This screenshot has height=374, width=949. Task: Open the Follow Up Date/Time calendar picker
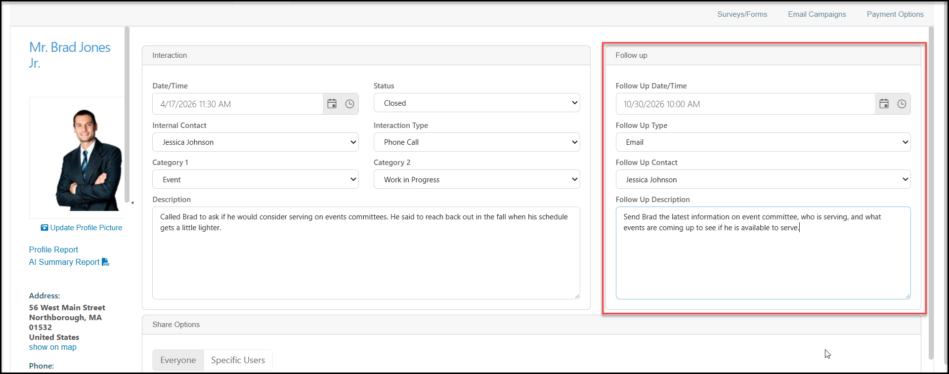pos(884,104)
